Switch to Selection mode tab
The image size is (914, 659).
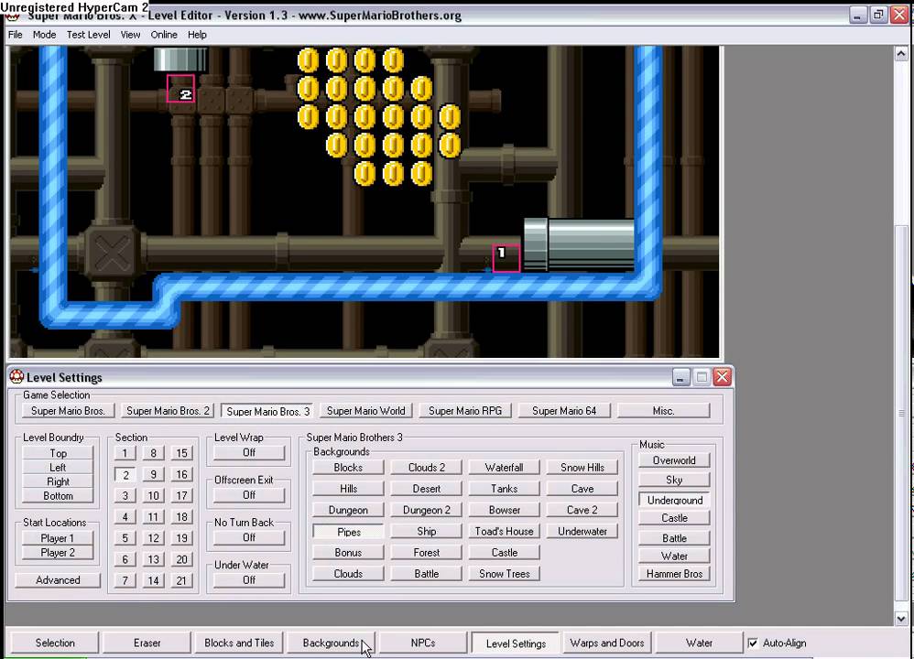(55, 643)
